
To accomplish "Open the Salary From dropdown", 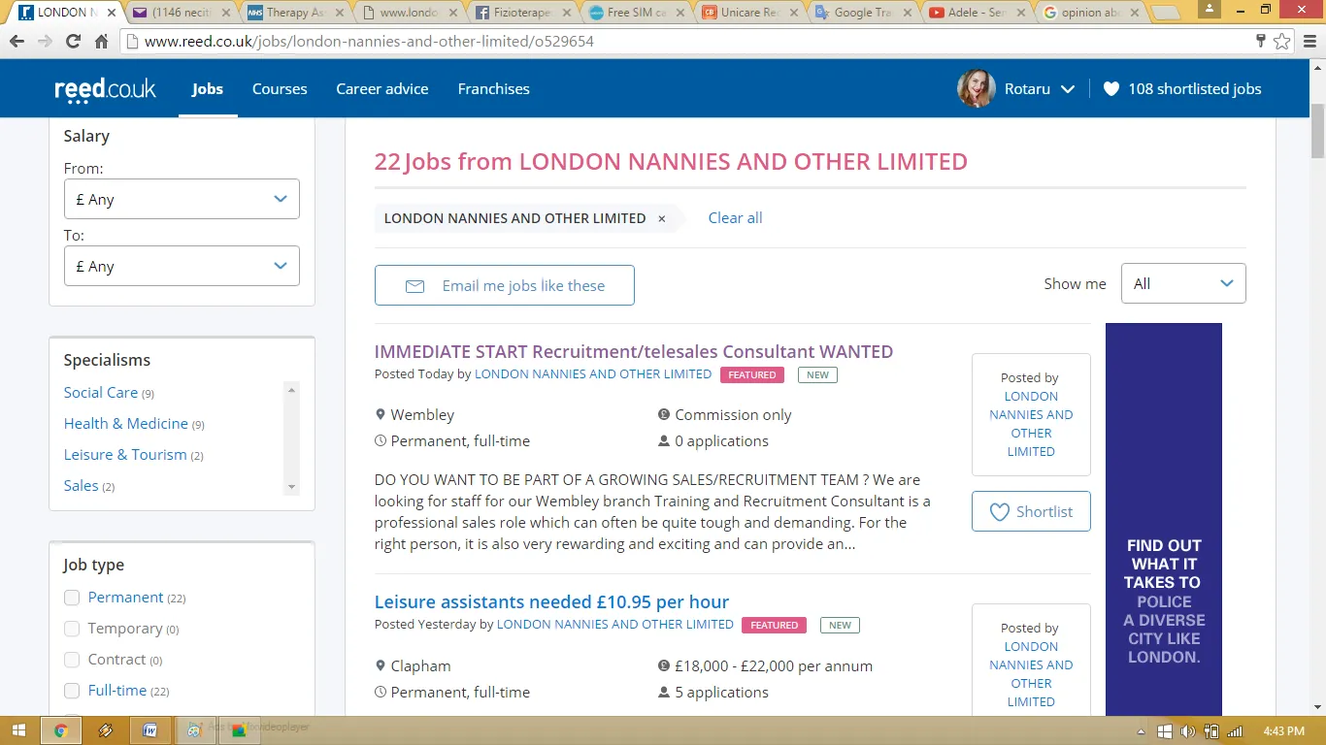I will pyautogui.click(x=182, y=199).
